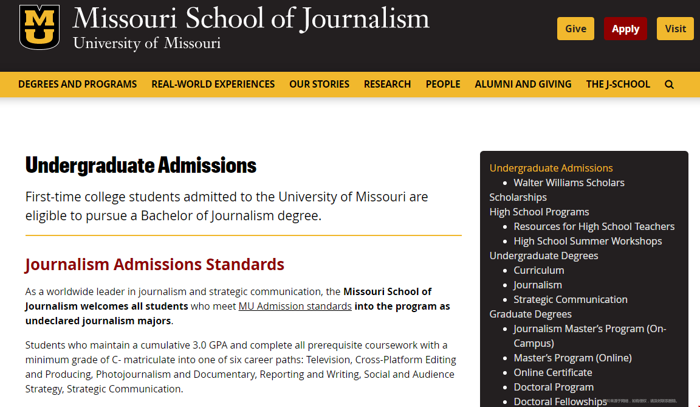Open High School Summer Workshops link
This screenshot has width=700, height=407.
click(588, 241)
